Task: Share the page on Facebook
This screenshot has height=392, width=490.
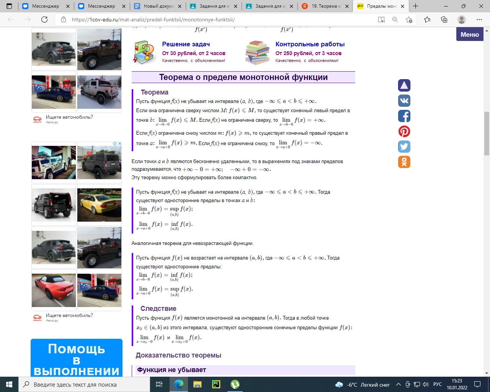Action: coord(404,116)
